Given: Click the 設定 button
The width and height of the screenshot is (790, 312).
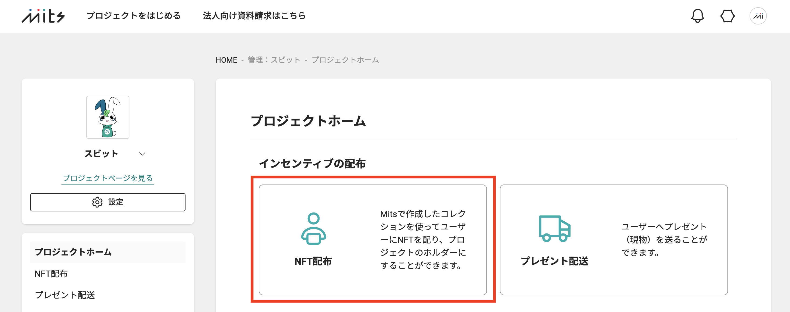Looking at the screenshot, I should click(108, 202).
